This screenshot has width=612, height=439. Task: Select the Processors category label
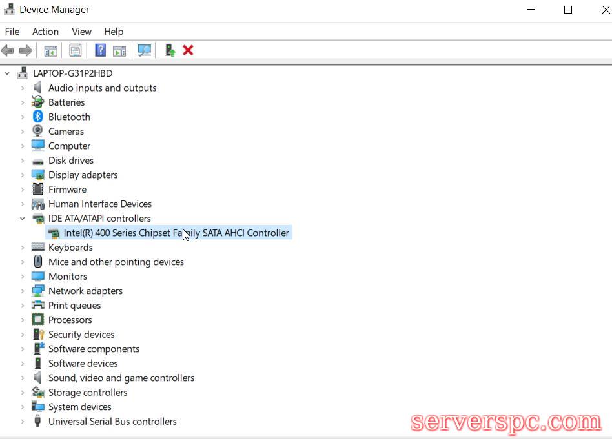70,320
